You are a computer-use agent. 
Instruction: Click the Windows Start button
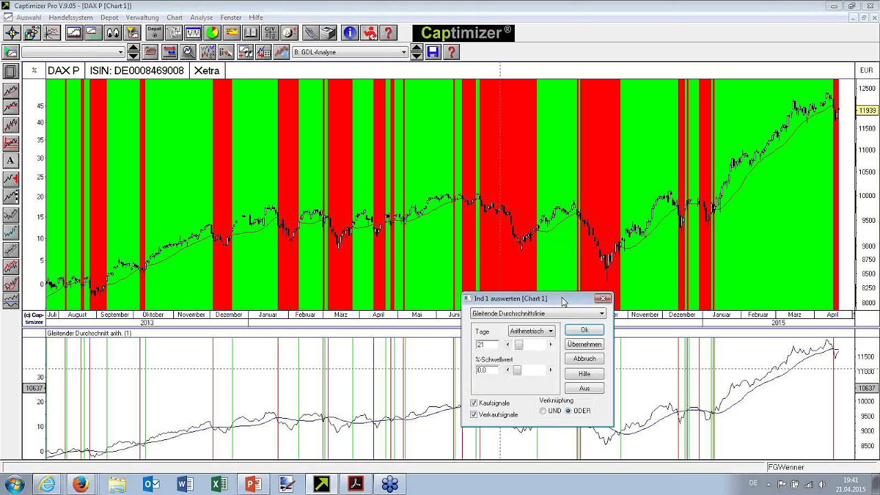pyautogui.click(x=14, y=484)
